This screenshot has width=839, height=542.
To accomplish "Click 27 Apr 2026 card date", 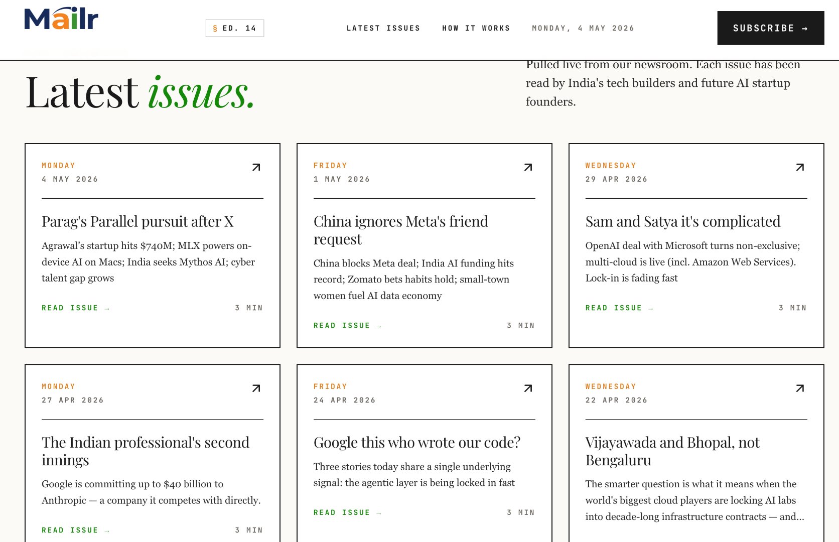I will [73, 400].
